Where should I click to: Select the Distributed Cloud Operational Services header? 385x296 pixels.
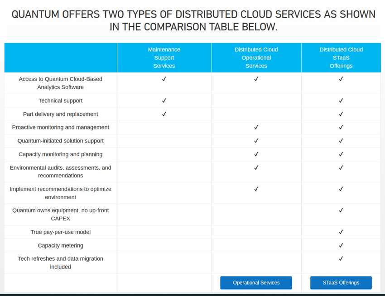click(x=256, y=58)
